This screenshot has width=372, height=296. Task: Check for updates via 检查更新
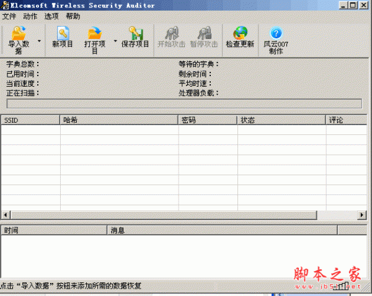(240, 37)
